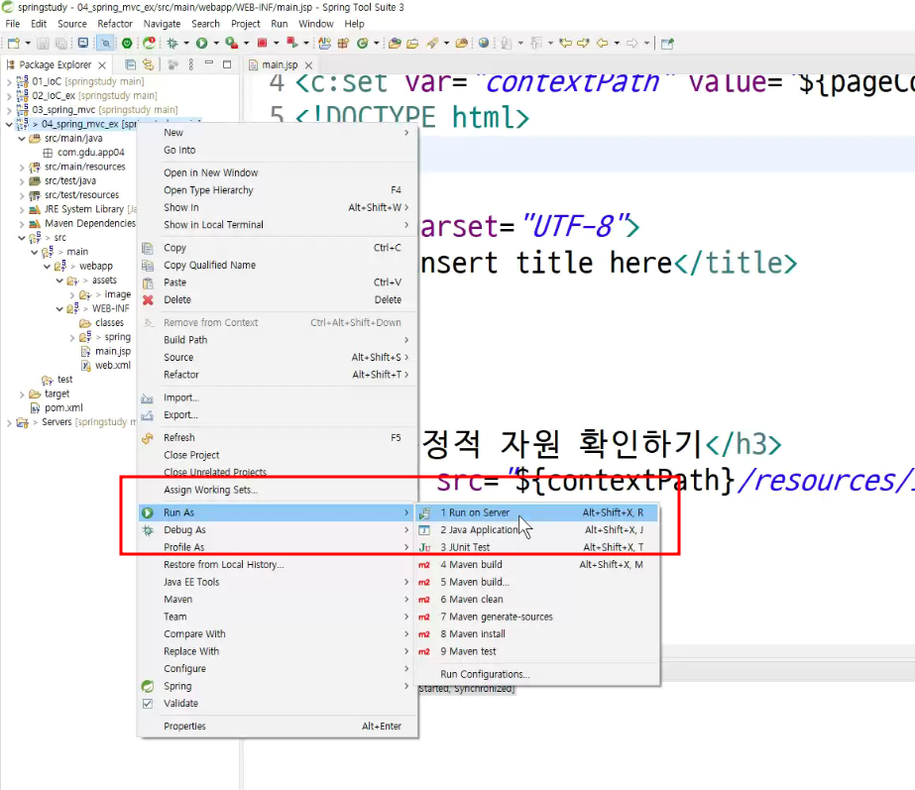Click the Spring relaunch icon with red badge

click(150, 44)
